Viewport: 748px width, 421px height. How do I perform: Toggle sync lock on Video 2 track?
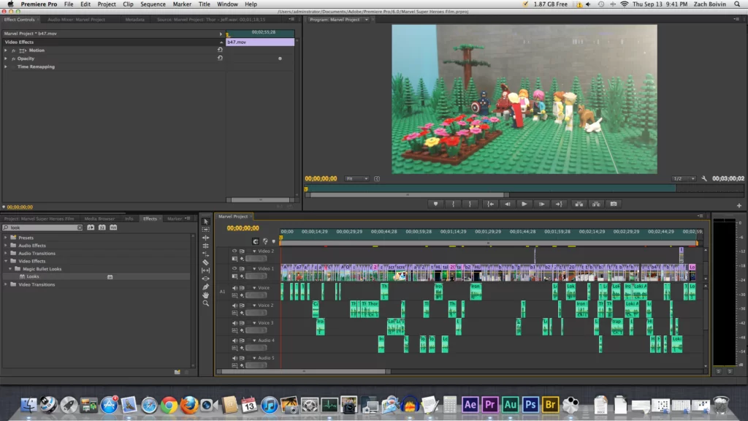(x=242, y=251)
